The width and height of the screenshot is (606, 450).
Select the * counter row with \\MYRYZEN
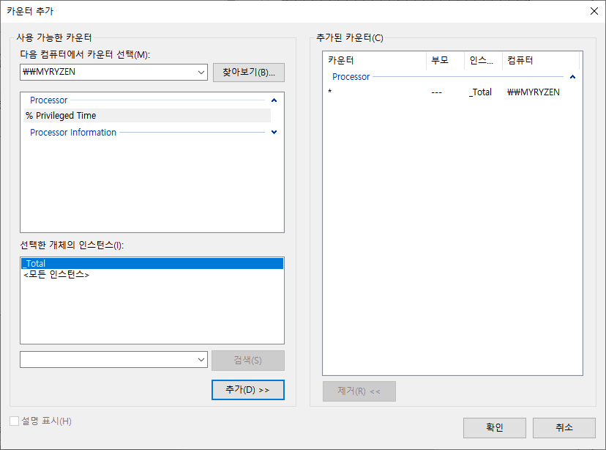point(452,92)
